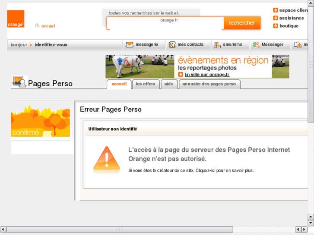This screenshot has width=314, height=235.
Task: Select the les offres tab
Action: pyautogui.click(x=146, y=84)
